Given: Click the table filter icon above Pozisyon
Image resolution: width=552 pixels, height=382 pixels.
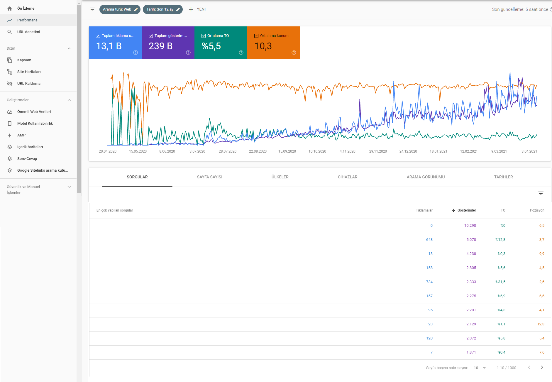Looking at the screenshot, I should point(541,193).
